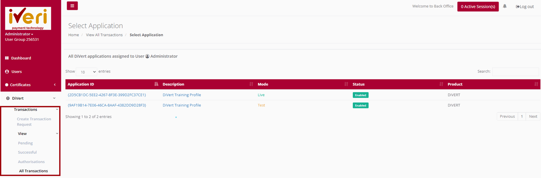Open Pending transactions view
This screenshot has width=541, height=178.
tap(25, 143)
